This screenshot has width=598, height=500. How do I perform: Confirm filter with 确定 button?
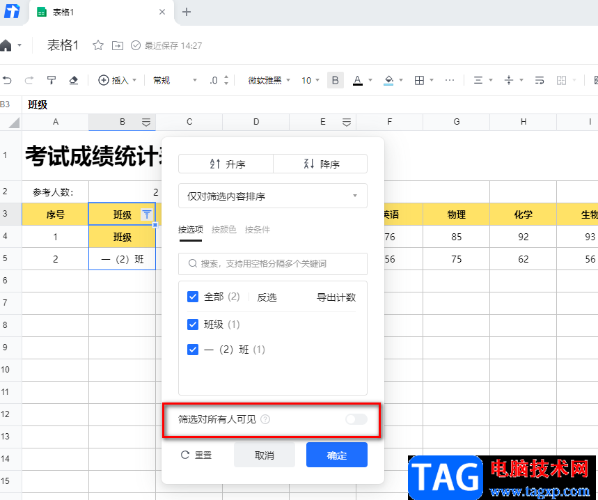[x=337, y=455]
